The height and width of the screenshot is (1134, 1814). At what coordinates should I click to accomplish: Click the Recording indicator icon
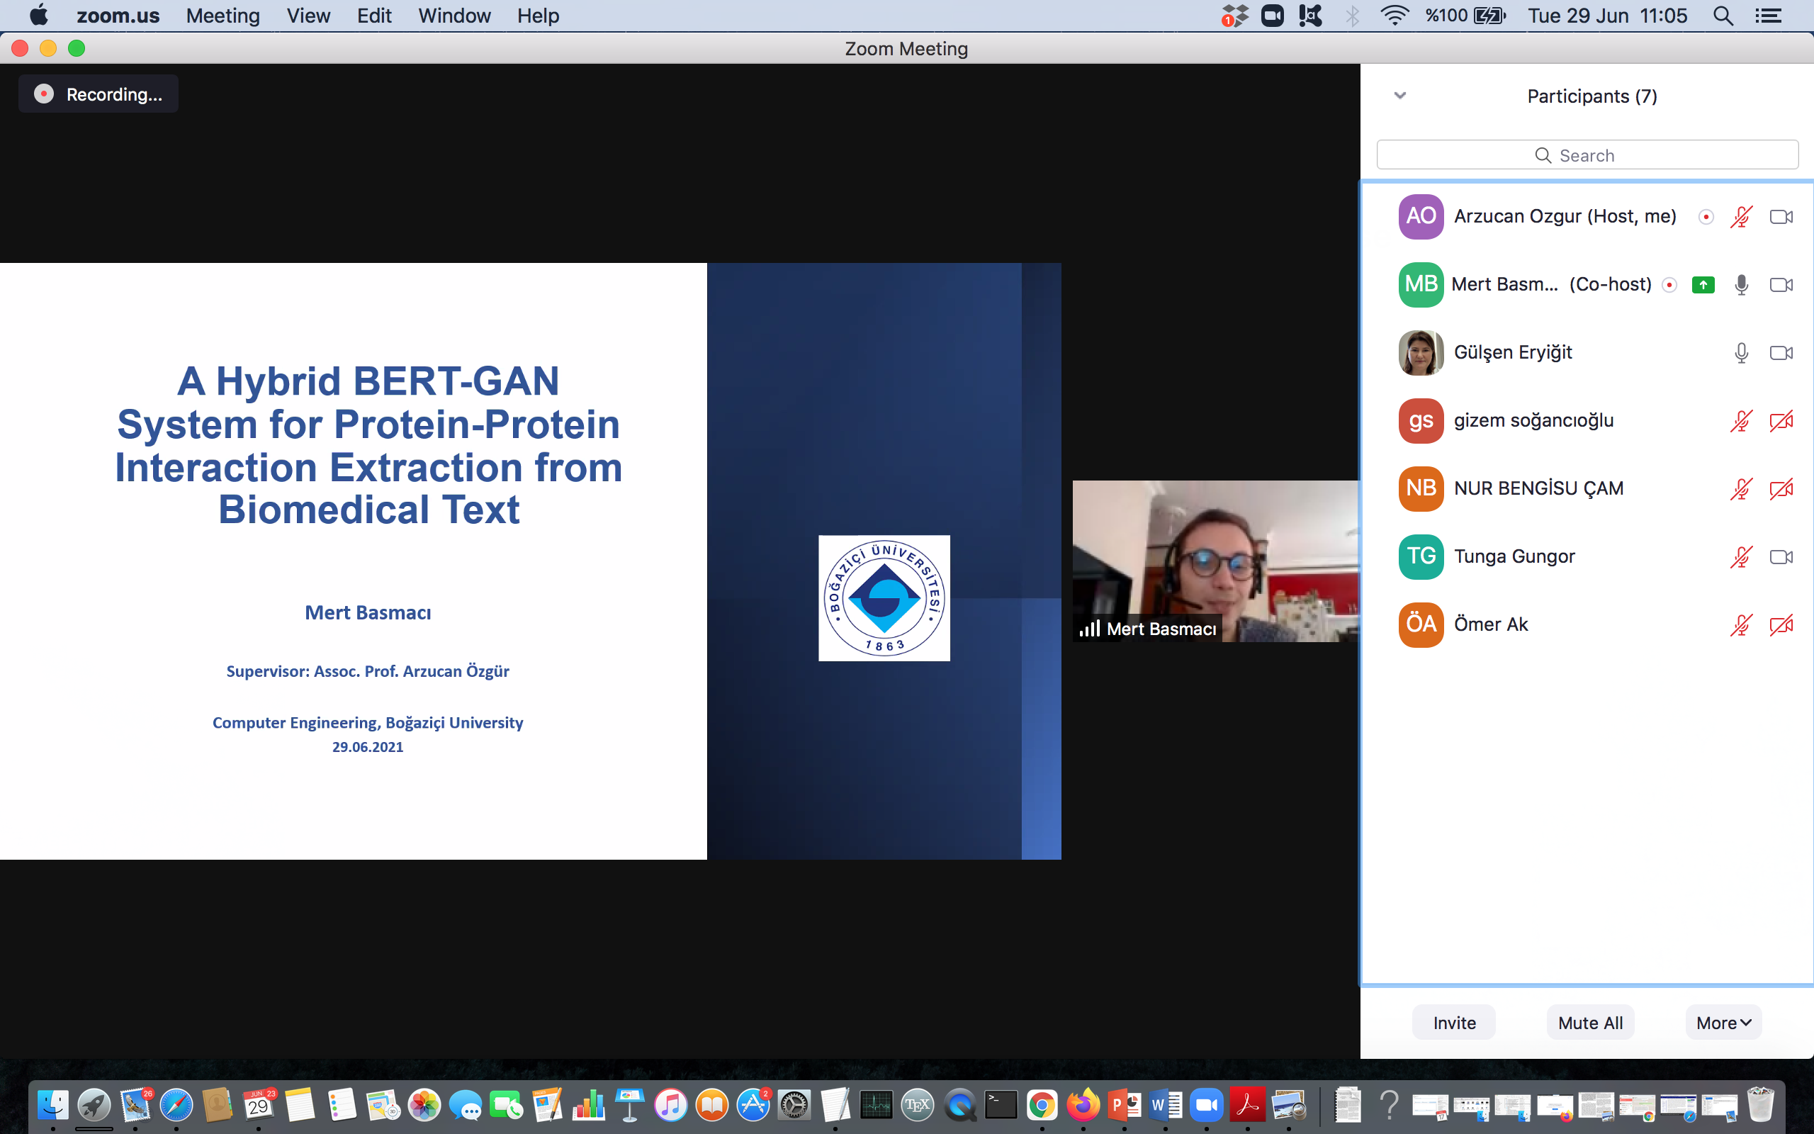[44, 94]
